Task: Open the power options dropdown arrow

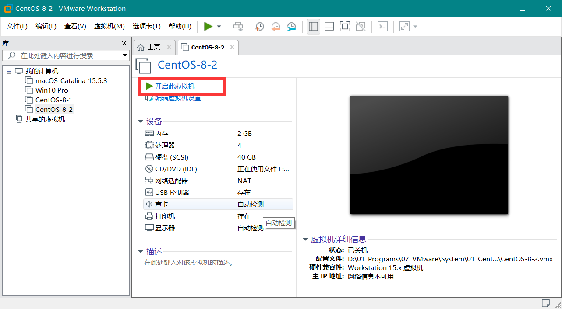Action: pos(219,27)
